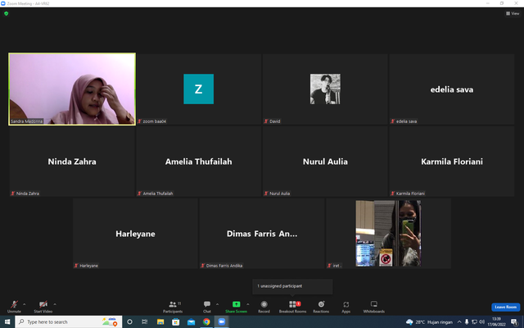Click the Z avatar of zoom baa04
This screenshot has height=328, width=524.
click(x=198, y=89)
